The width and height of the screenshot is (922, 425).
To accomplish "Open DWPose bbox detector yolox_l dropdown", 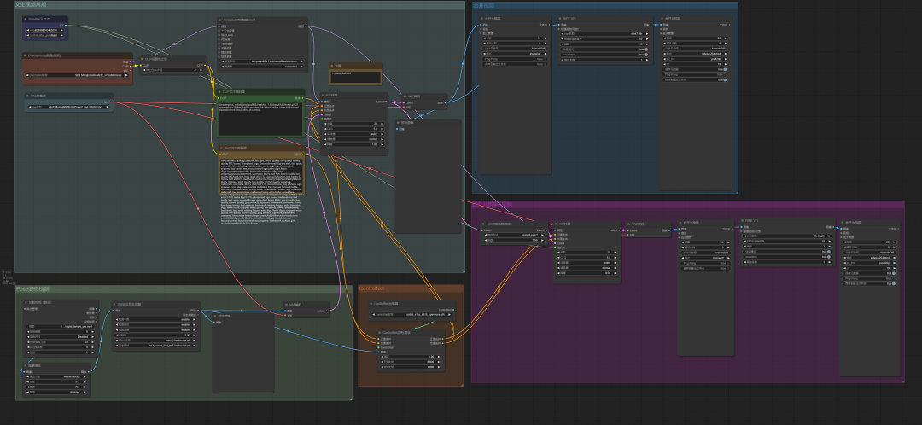I will pos(156,340).
